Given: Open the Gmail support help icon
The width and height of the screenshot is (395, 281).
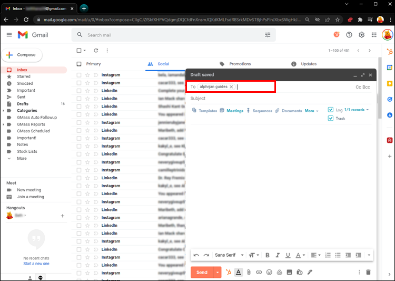Looking at the screenshot, I should 349,35.
